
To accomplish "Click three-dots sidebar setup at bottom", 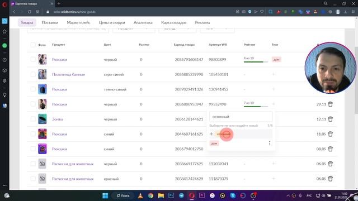I will pos(4,185).
